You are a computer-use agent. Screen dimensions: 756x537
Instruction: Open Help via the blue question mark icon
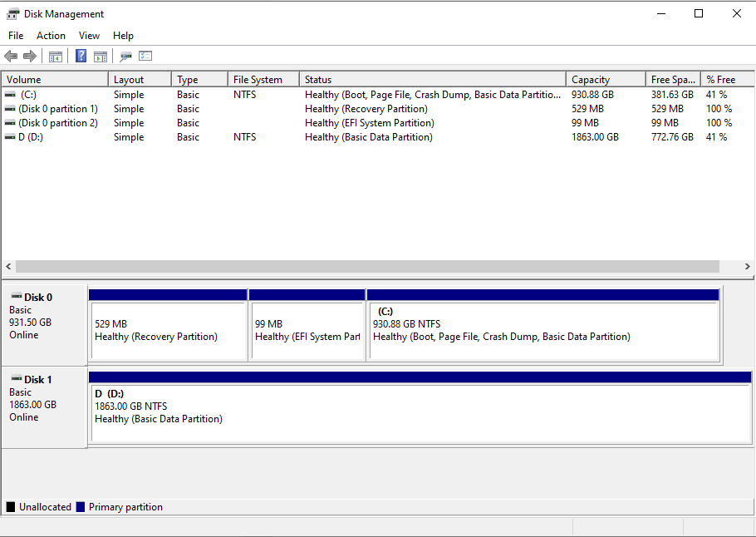coord(81,56)
